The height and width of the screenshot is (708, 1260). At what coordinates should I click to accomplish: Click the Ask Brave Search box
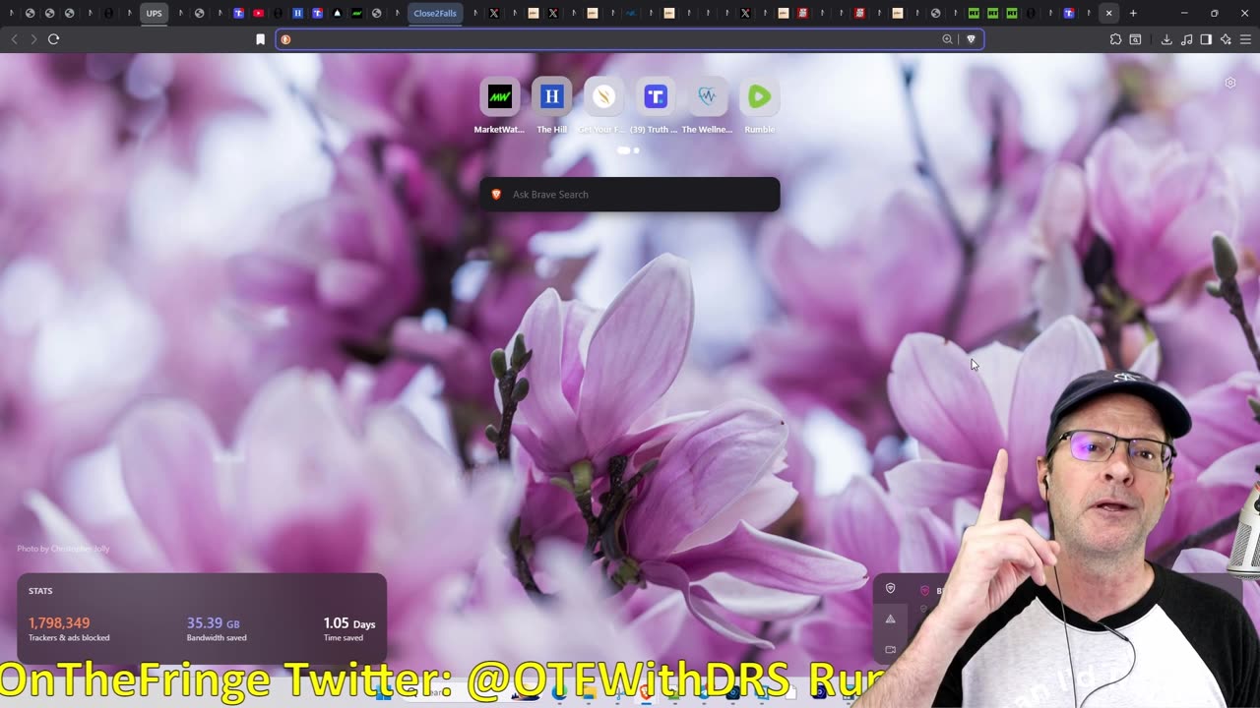630,195
